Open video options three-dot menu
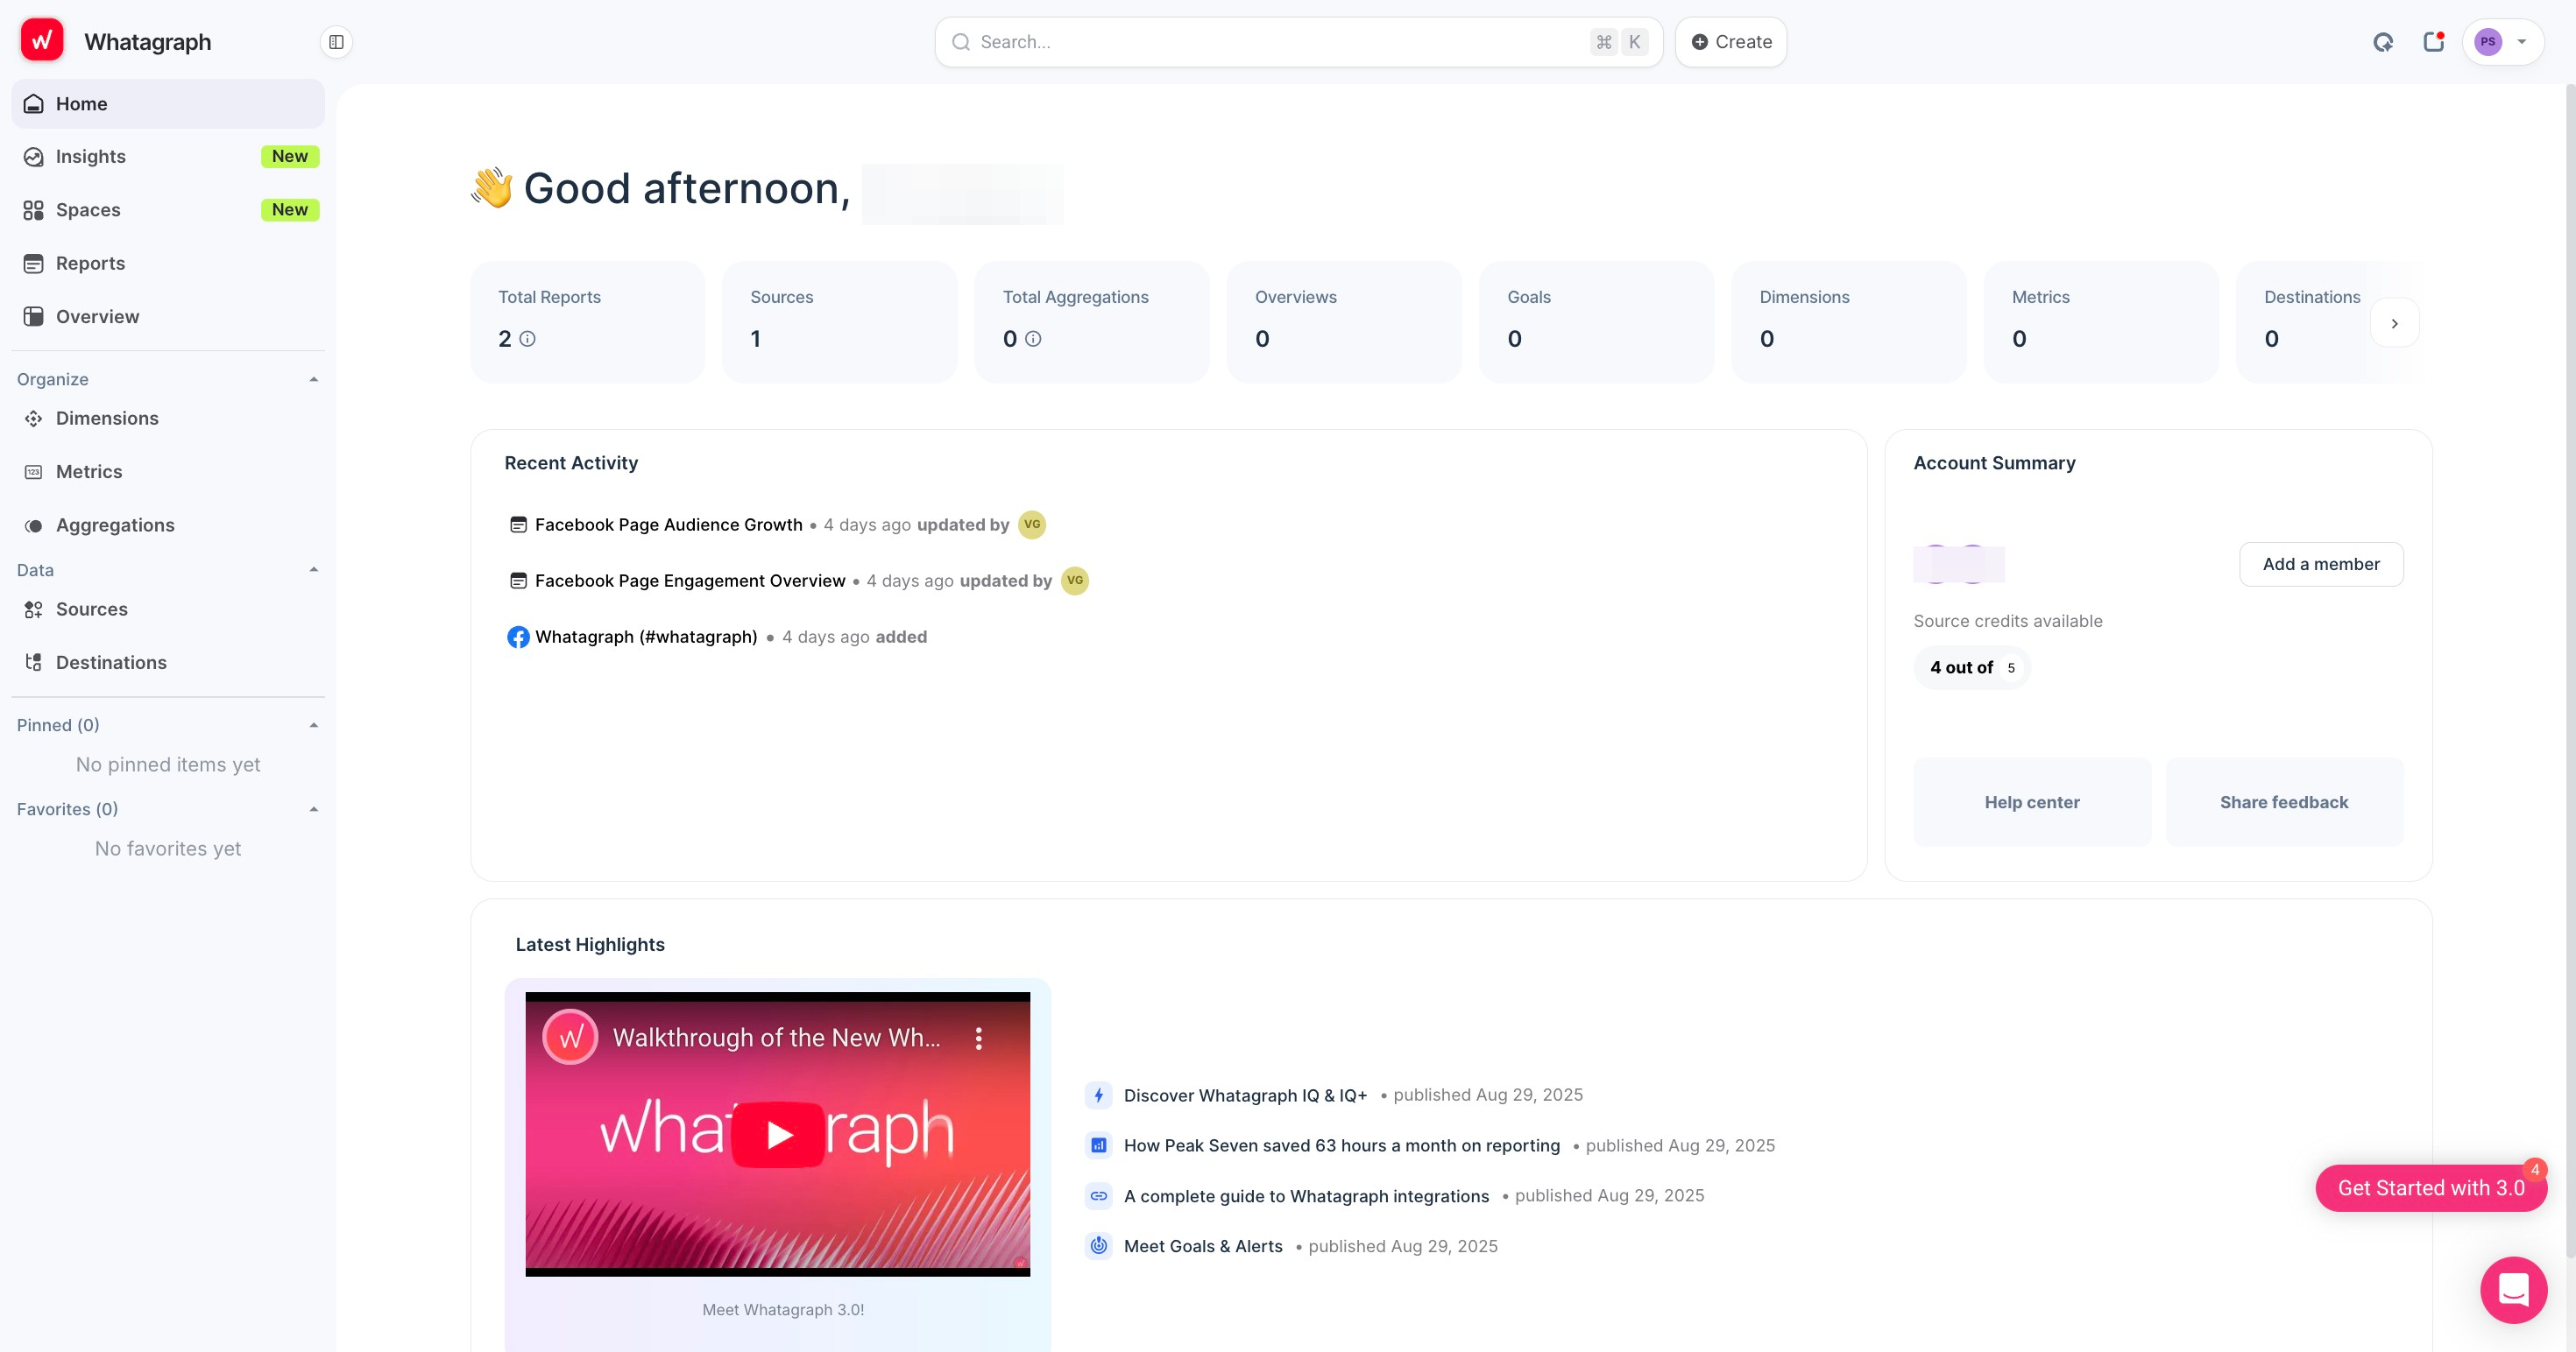This screenshot has height=1352, width=2576. point(978,1039)
